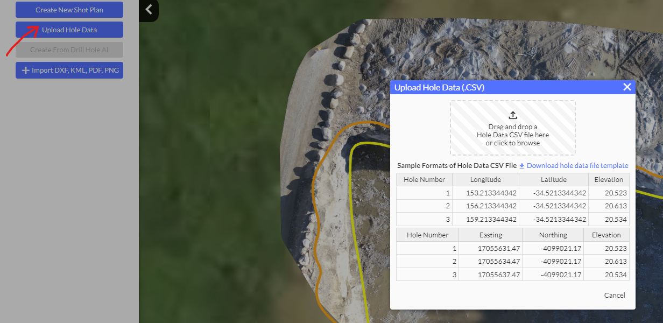The height and width of the screenshot is (323, 663).
Task: Click the drag and drop CSV browse area
Action: click(513, 135)
